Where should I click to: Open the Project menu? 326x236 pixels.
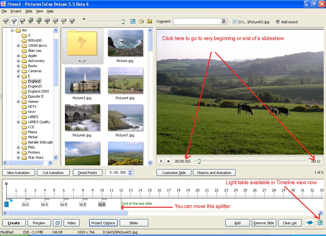coord(16,11)
